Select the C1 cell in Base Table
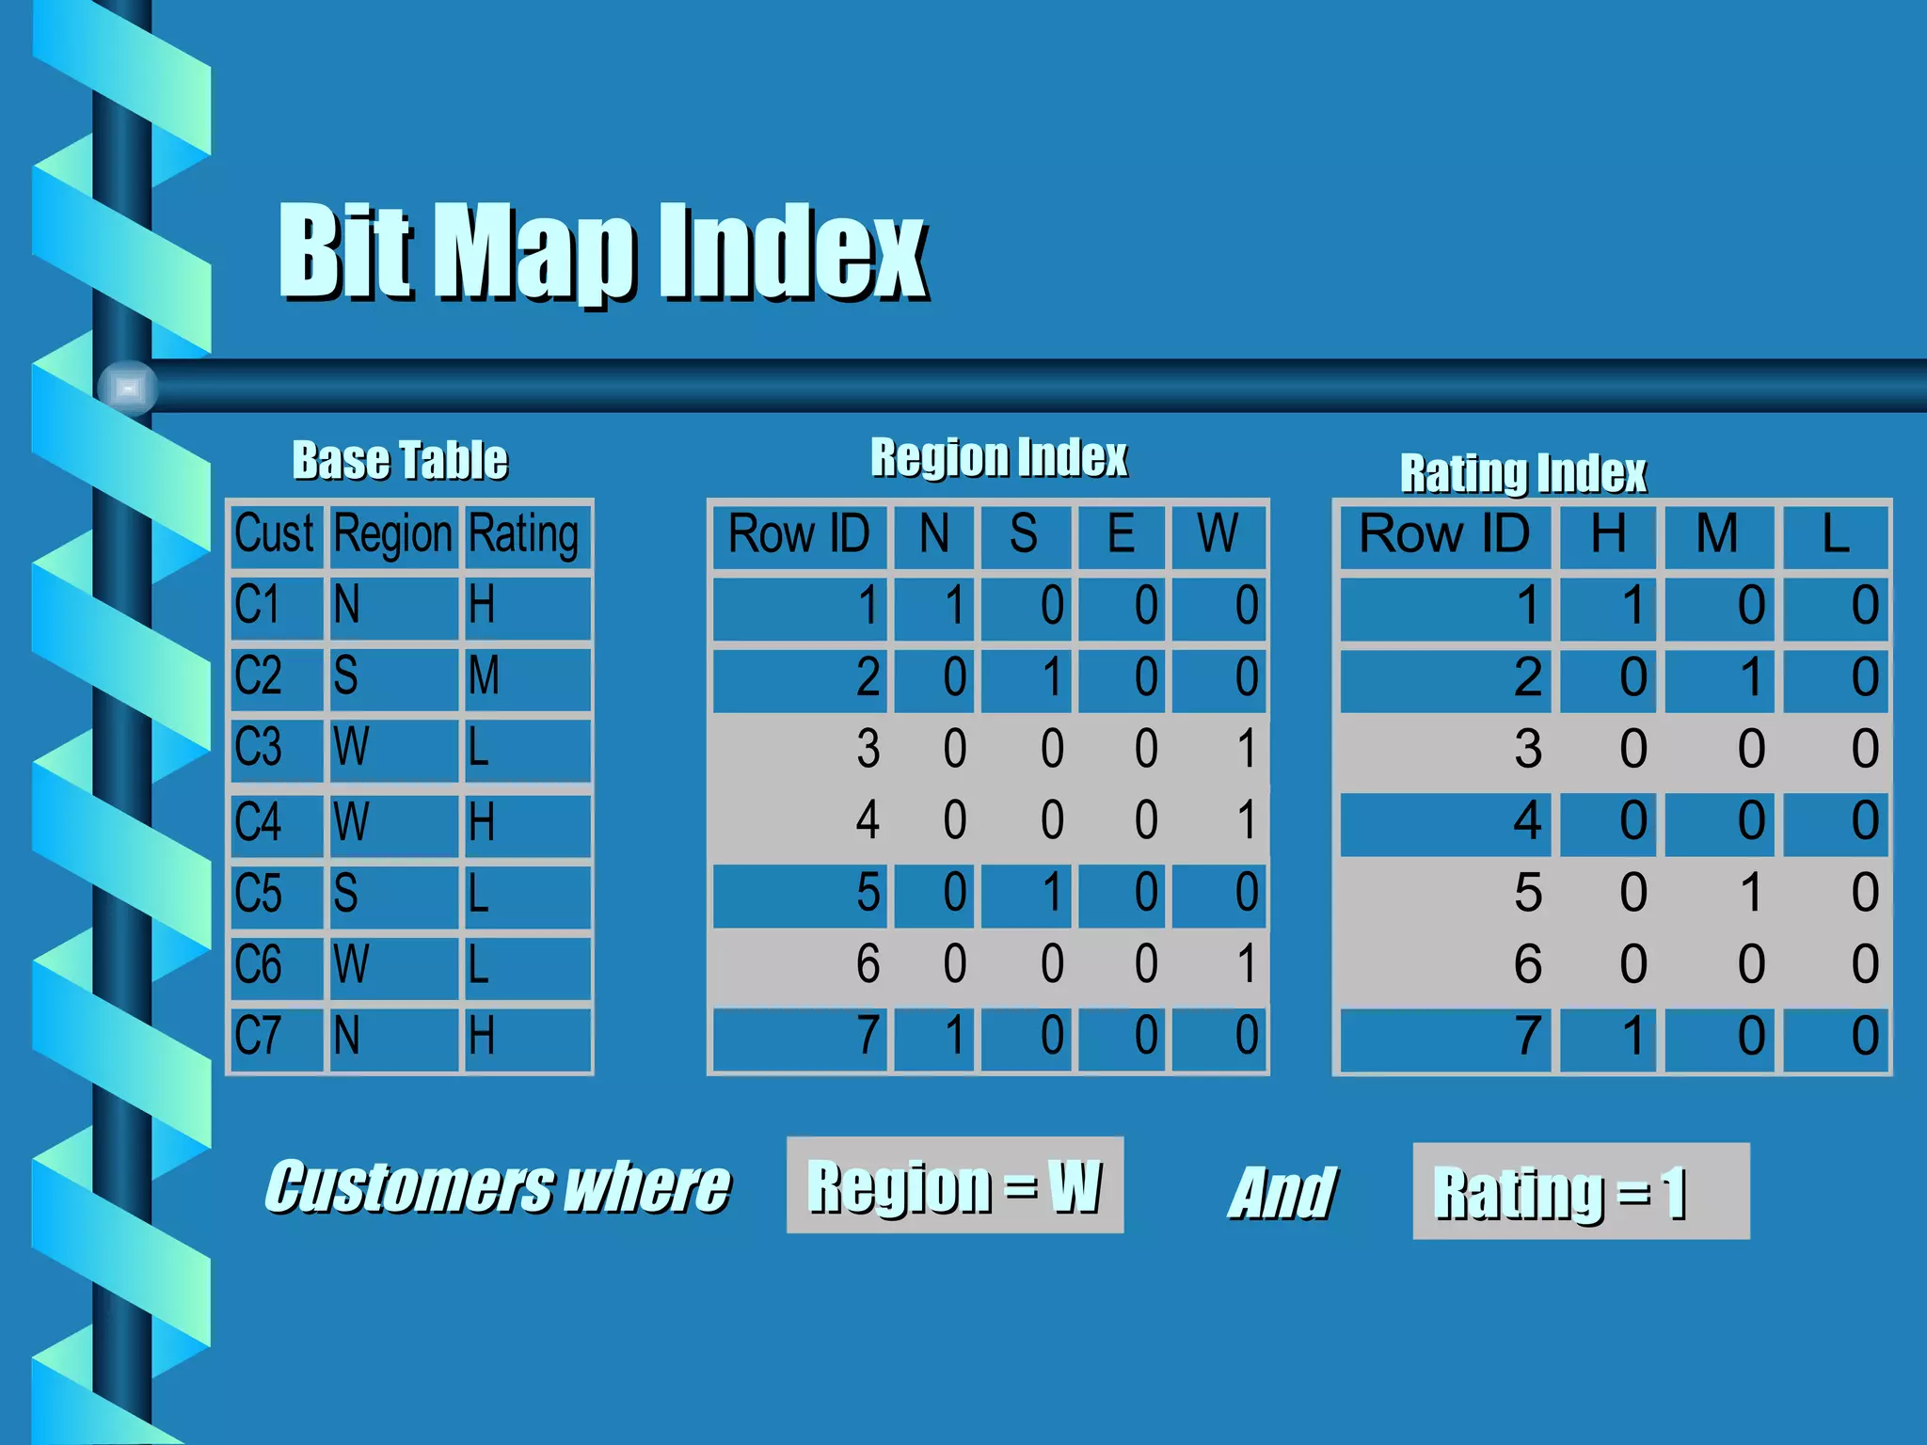 (278, 607)
